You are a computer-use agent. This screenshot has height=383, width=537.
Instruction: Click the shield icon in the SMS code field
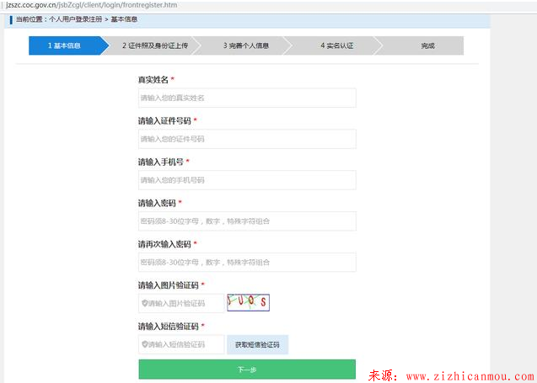pyautogui.click(x=144, y=344)
